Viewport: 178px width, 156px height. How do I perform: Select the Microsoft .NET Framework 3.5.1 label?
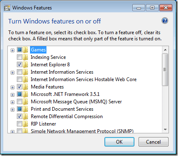65,94
